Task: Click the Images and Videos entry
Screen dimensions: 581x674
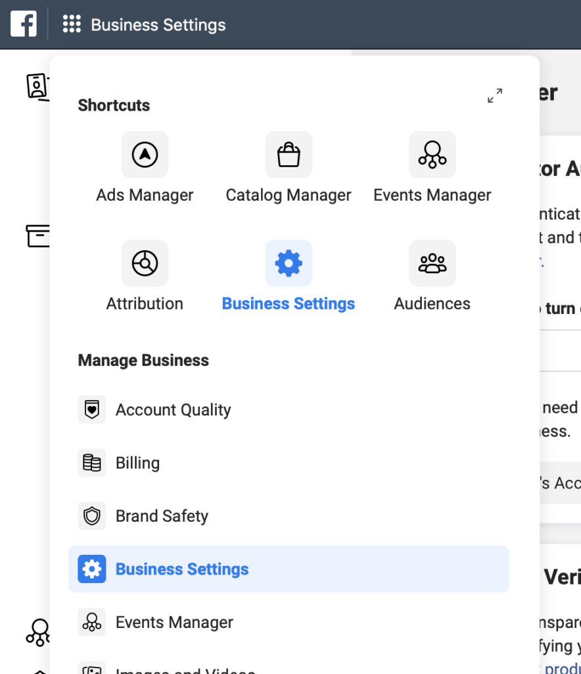Action: (185, 669)
